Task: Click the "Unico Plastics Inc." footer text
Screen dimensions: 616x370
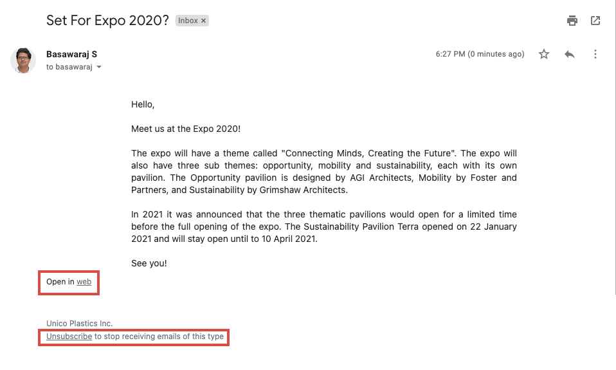Action: pos(80,324)
